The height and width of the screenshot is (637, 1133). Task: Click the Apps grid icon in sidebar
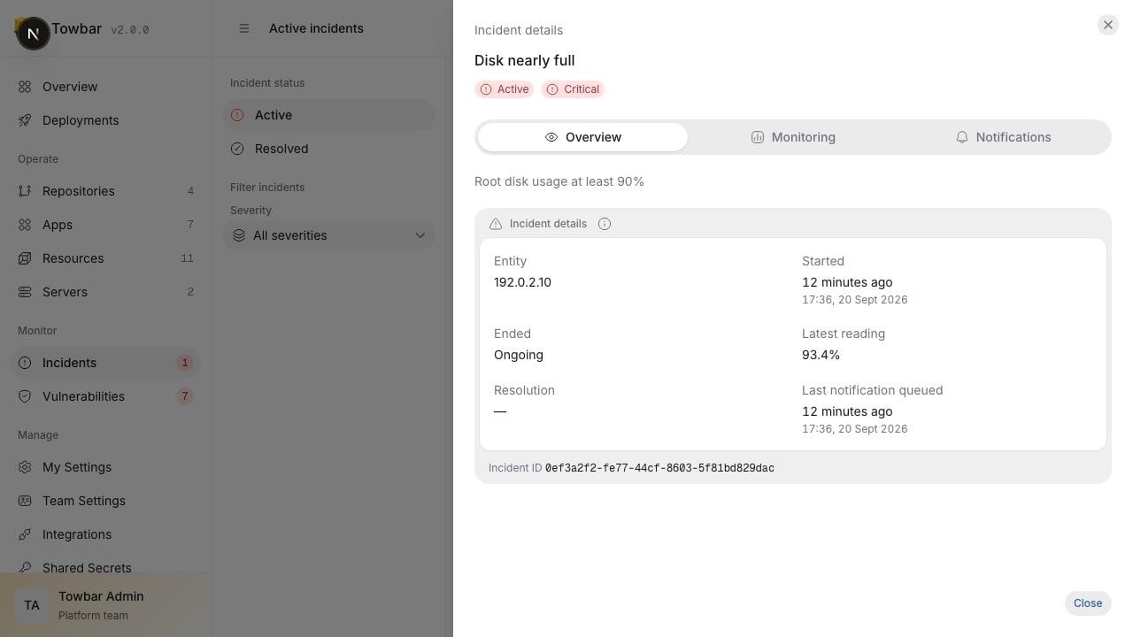25,225
